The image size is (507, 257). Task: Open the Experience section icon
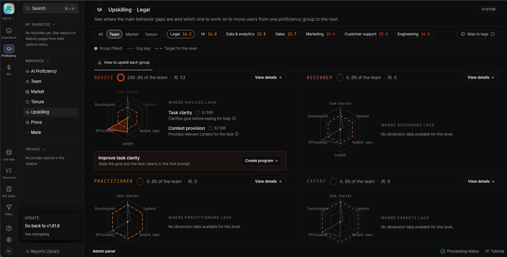(x=9, y=31)
